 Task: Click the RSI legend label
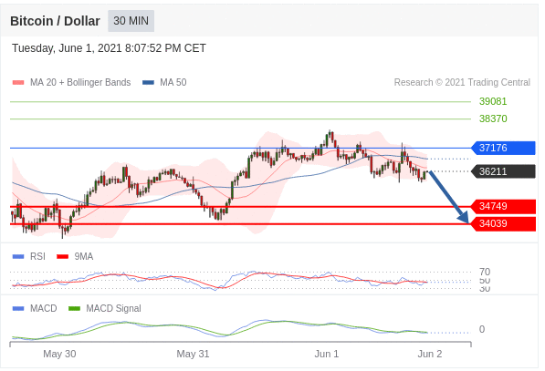37,256
